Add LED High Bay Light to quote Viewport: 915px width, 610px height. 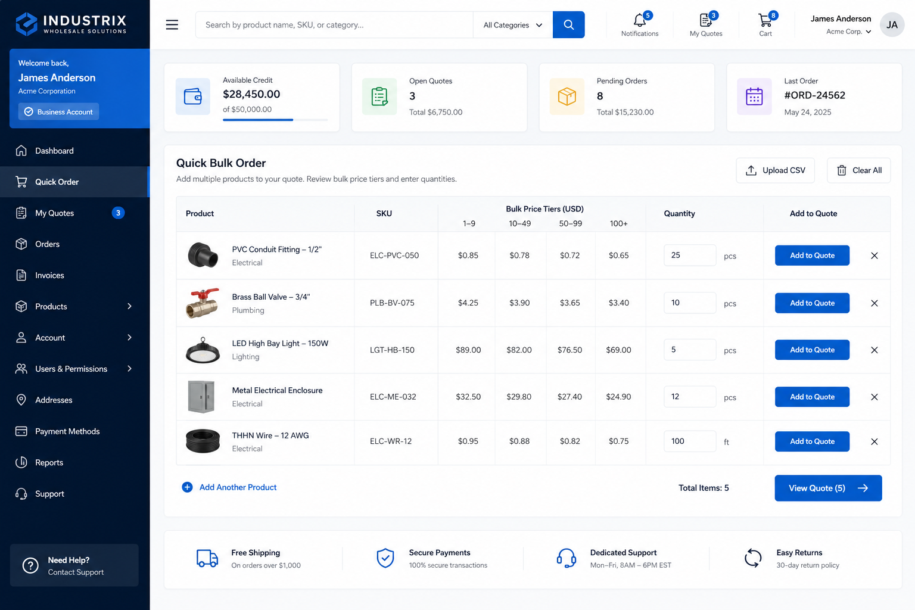[x=812, y=350]
